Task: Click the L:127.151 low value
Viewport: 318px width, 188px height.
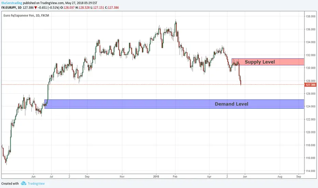Action: tap(97, 8)
